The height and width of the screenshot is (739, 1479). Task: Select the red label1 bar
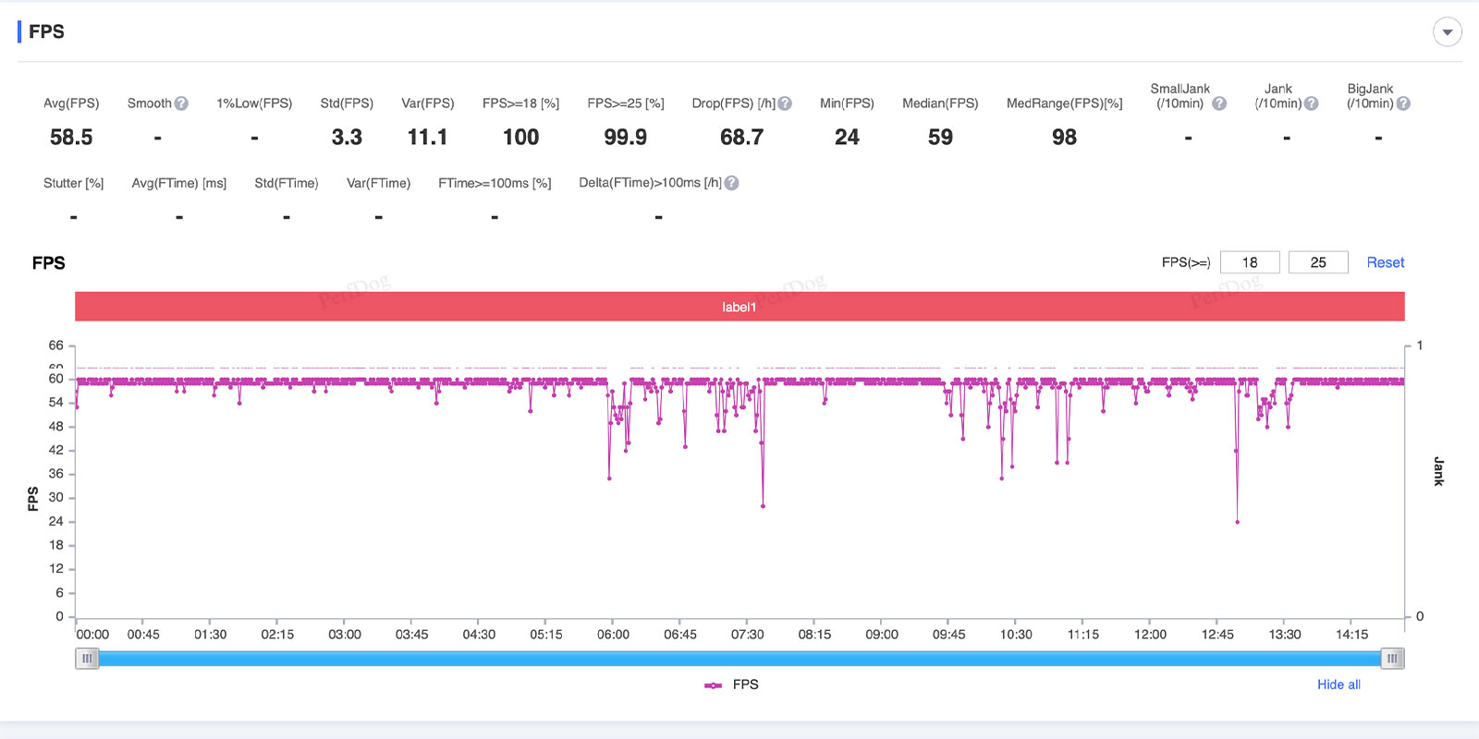(x=739, y=307)
